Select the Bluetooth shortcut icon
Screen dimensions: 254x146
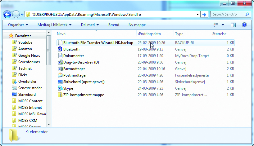pos(61,49)
